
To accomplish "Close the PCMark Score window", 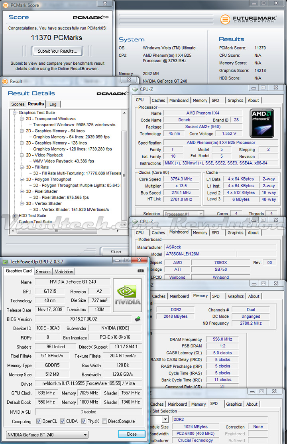I will click(105, 4).
